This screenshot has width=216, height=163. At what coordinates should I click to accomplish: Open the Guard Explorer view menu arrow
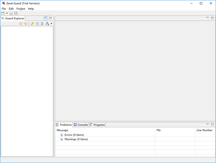tap(51, 24)
